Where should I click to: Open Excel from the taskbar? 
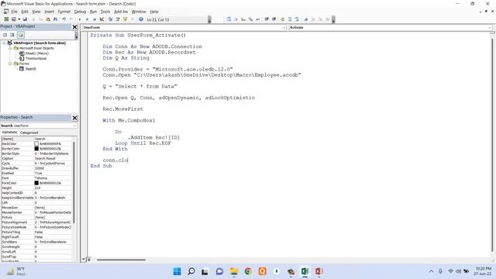click(x=305, y=271)
